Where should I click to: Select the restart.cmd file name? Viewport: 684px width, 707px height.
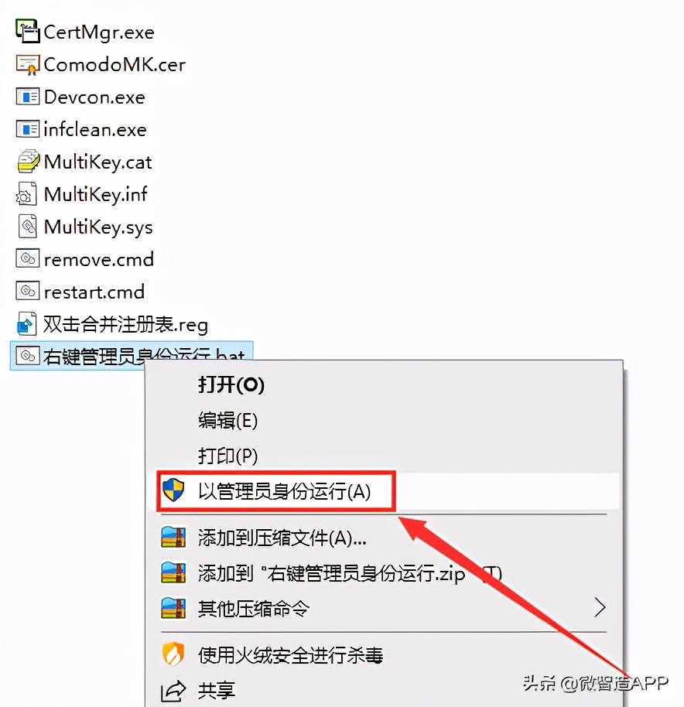pyautogui.click(x=94, y=292)
